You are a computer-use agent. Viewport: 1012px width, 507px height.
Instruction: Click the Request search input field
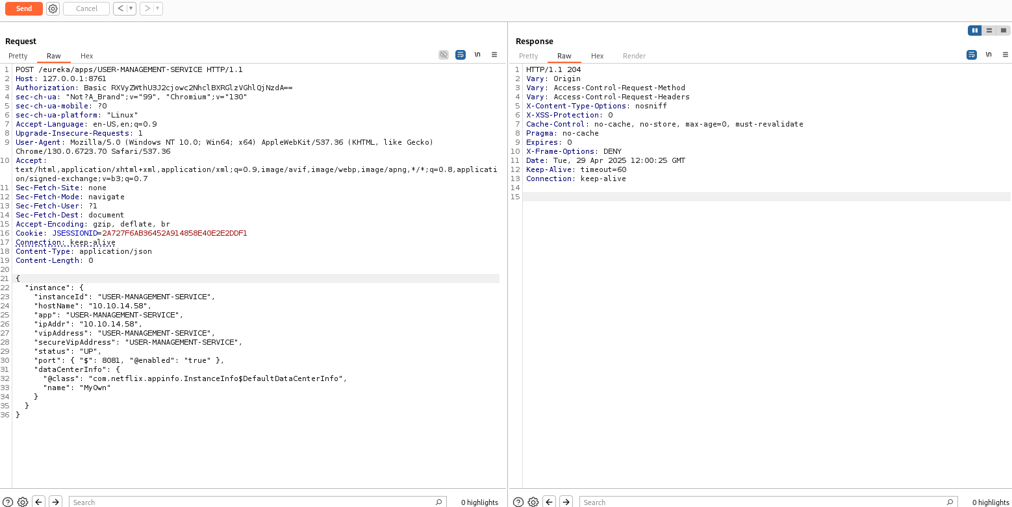click(253, 502)
